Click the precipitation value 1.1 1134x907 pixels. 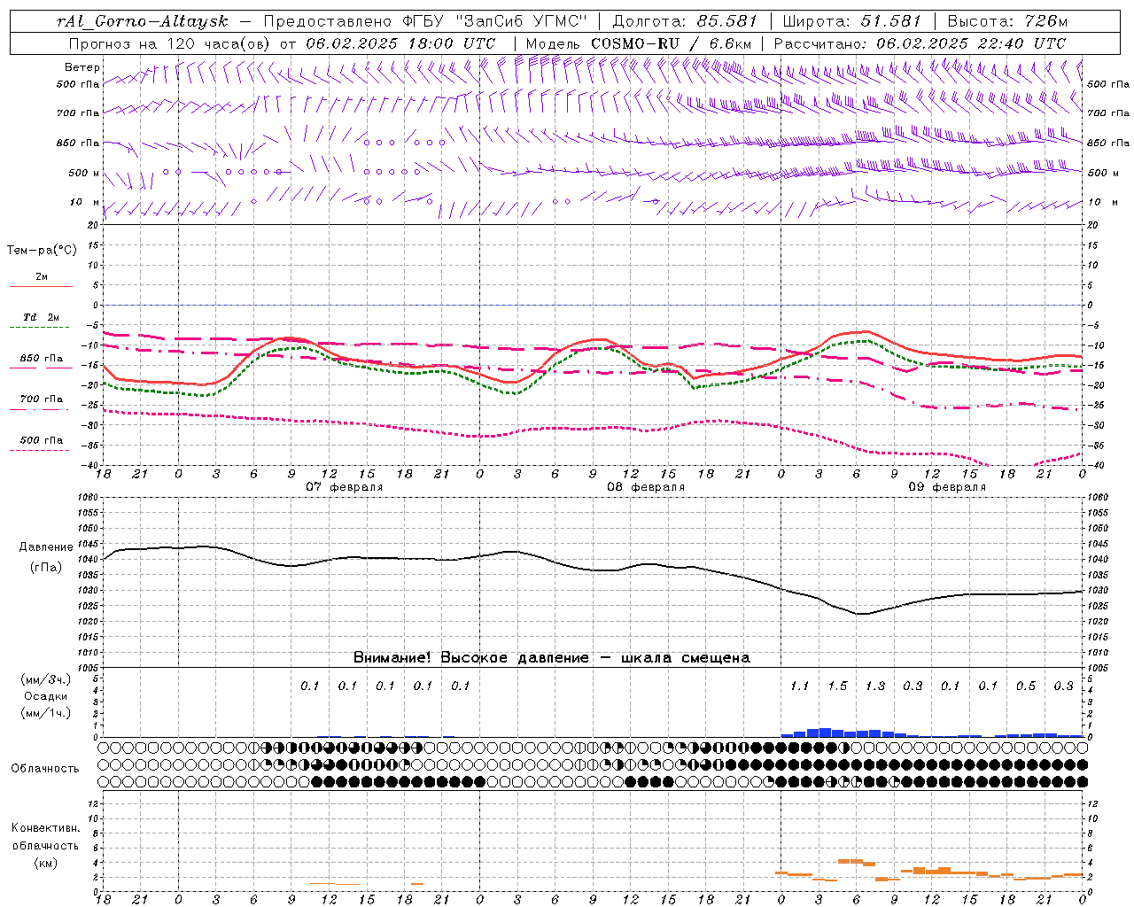pyautogui.click(x=799, y=686)
